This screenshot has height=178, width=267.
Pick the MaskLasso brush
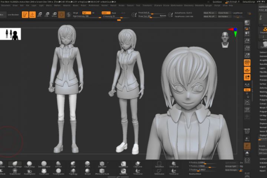(123, 164)
